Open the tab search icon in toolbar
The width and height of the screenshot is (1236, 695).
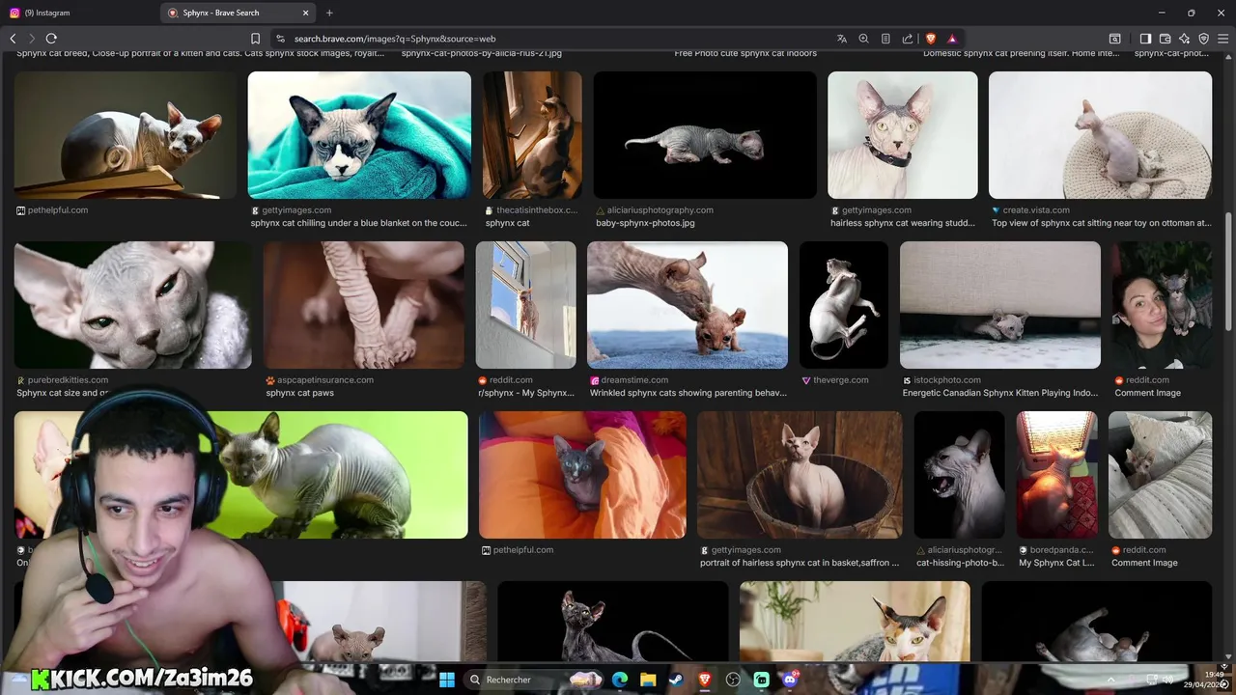tap(1114, 39)
